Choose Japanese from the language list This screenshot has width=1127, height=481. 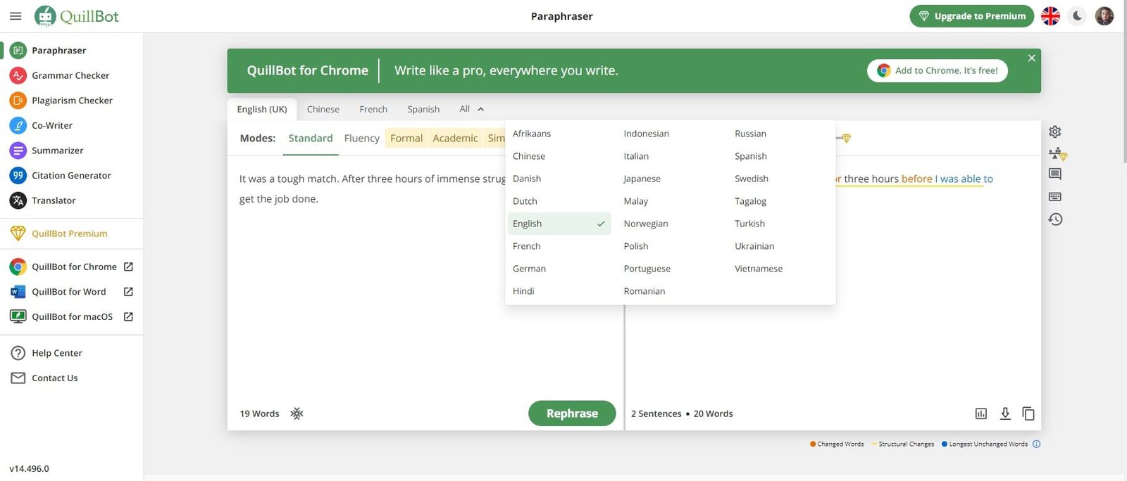point(642,179)
